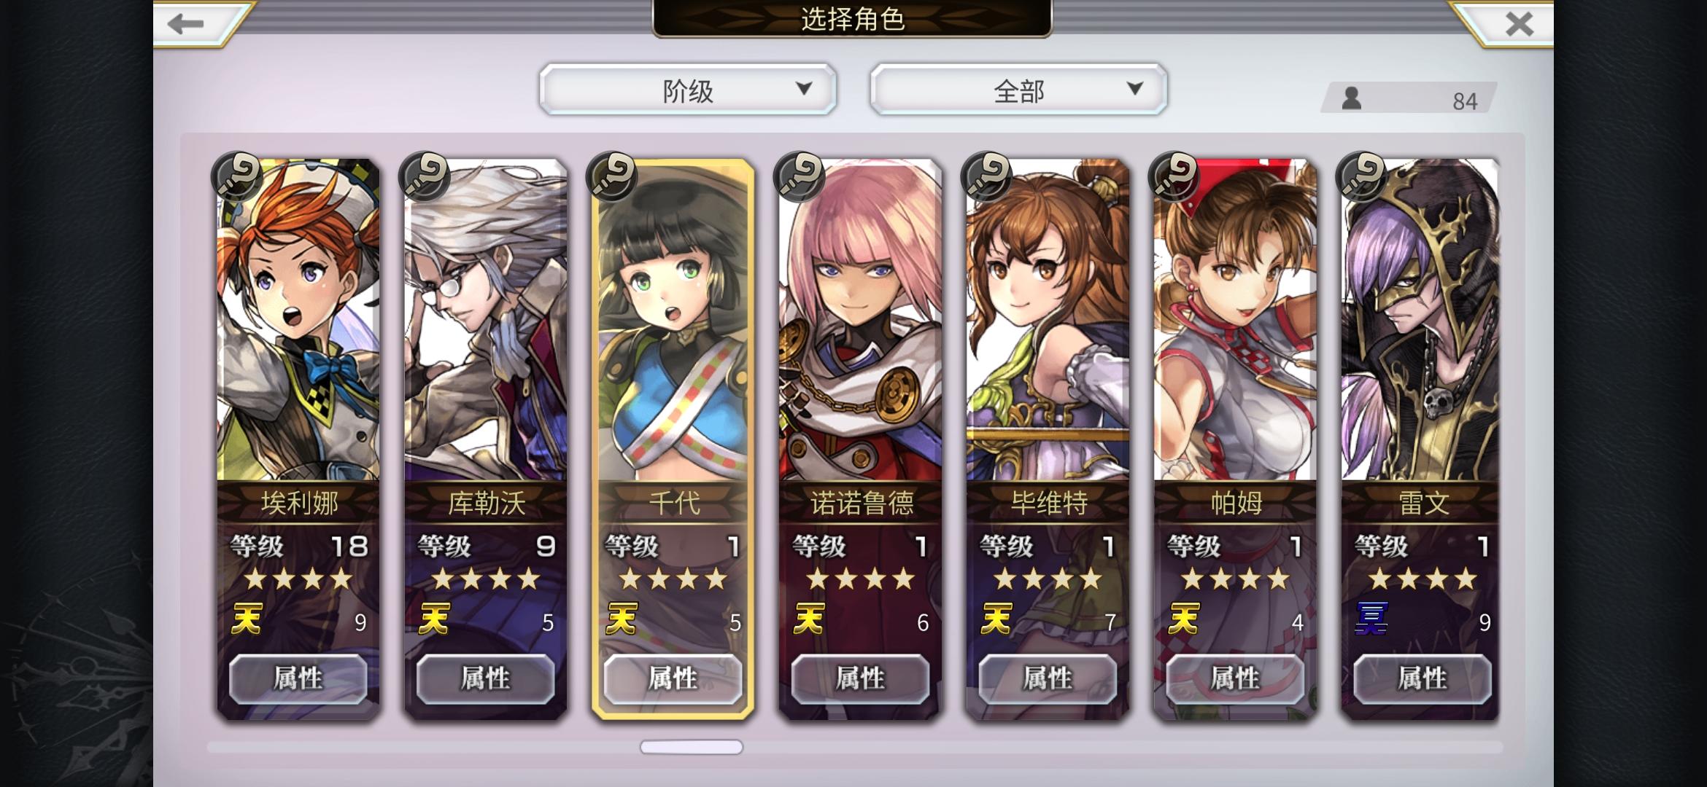Click the horizontal scrollbar thumb
1707x787 pixels.
(692, 747)
